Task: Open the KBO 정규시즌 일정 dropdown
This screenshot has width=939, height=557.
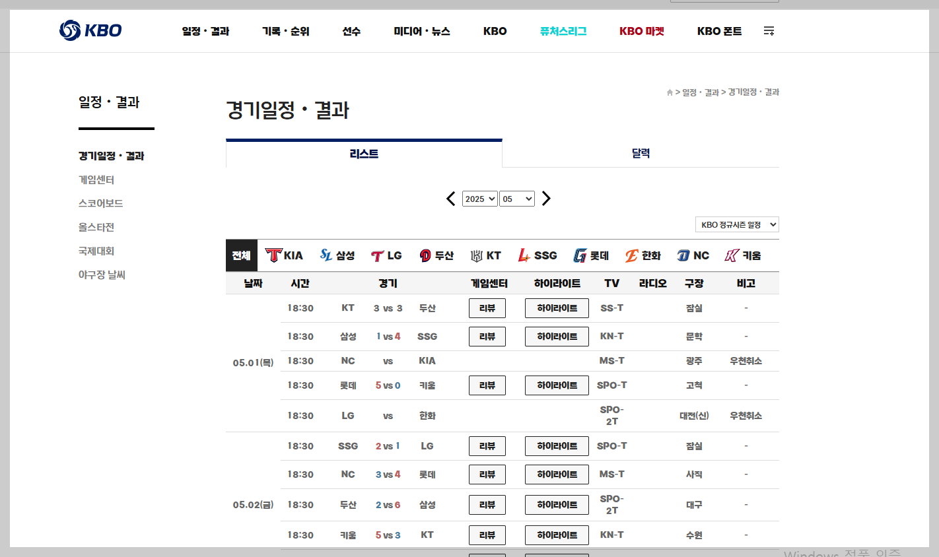Action: (737, 224)
